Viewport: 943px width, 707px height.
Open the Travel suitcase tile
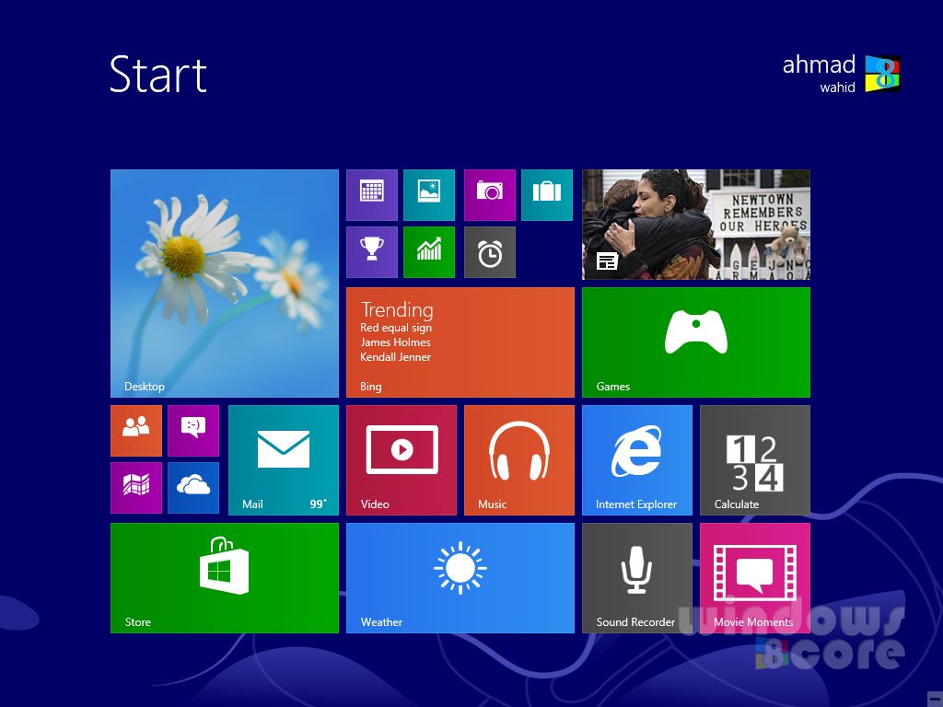point(547,195)
